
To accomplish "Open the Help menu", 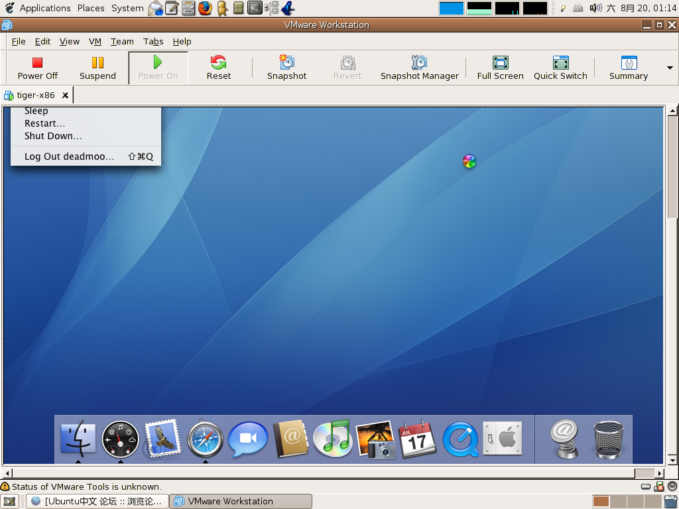I will (182, 42).
